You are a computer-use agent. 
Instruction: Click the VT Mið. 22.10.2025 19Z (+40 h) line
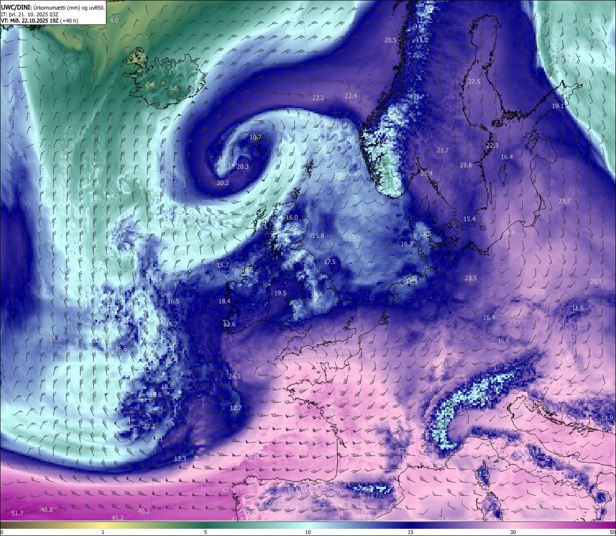[39, 21]
